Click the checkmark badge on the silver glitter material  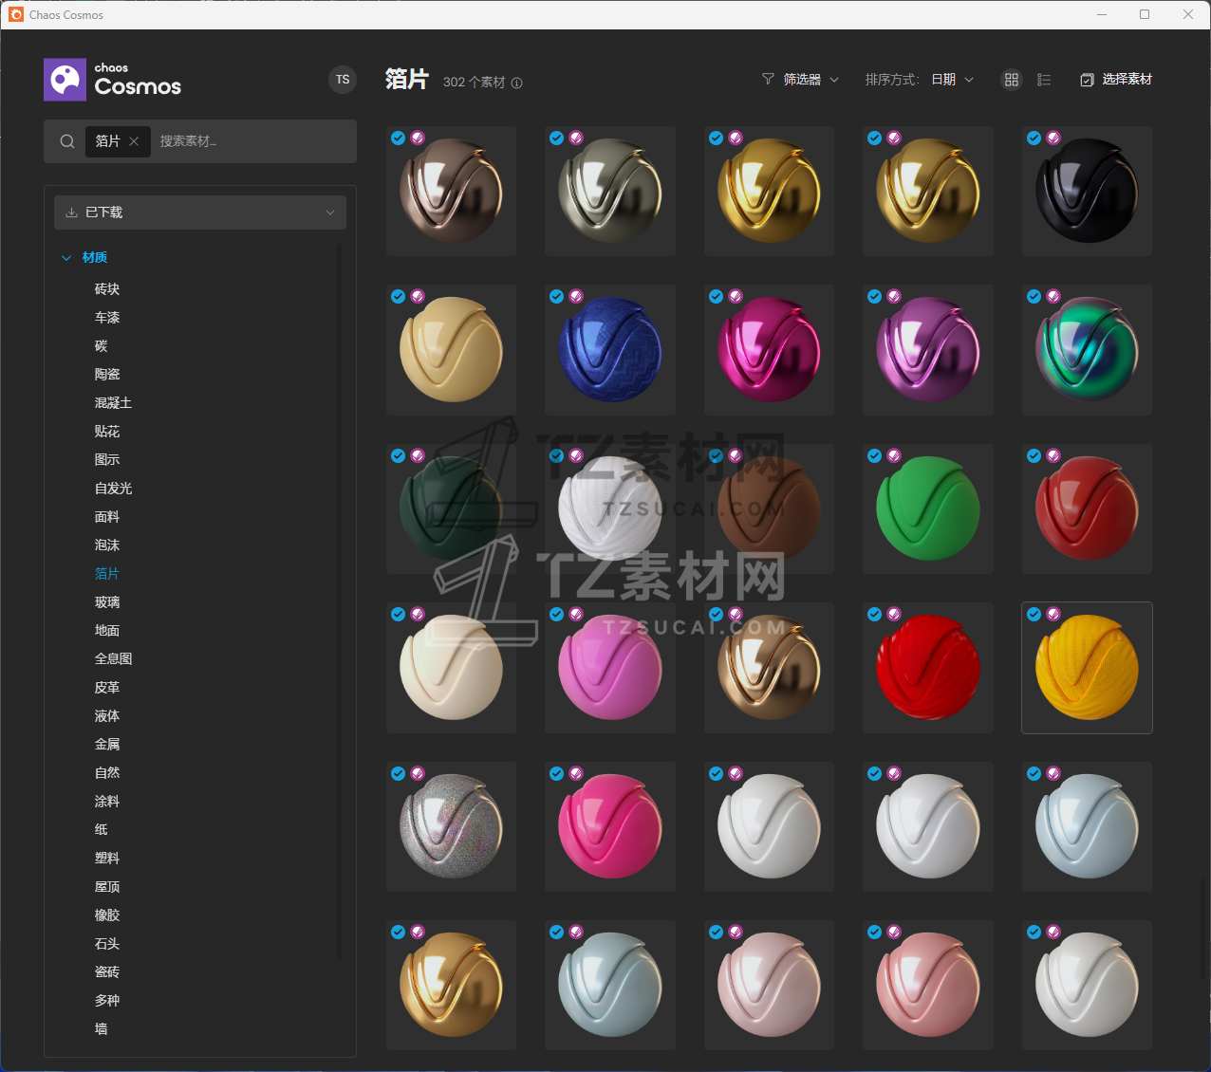point(399,773)
